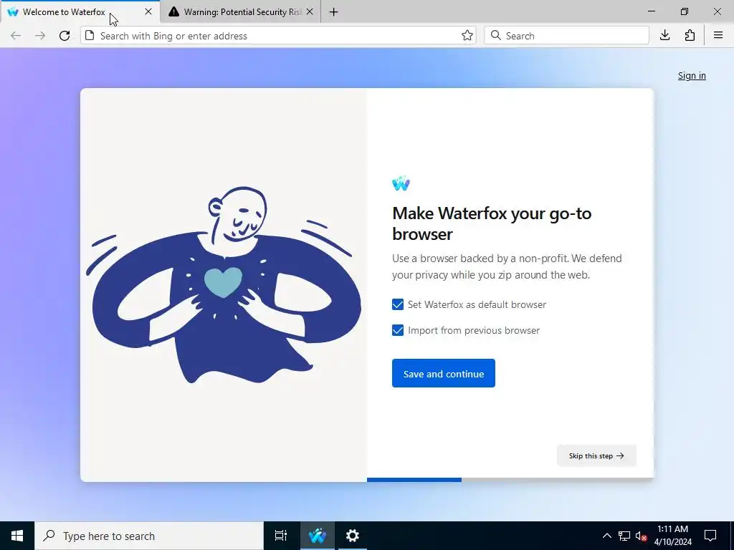Close the Potential Security Risk tab
This screenshot has width=734, height=550.
(x=310, y=11)
